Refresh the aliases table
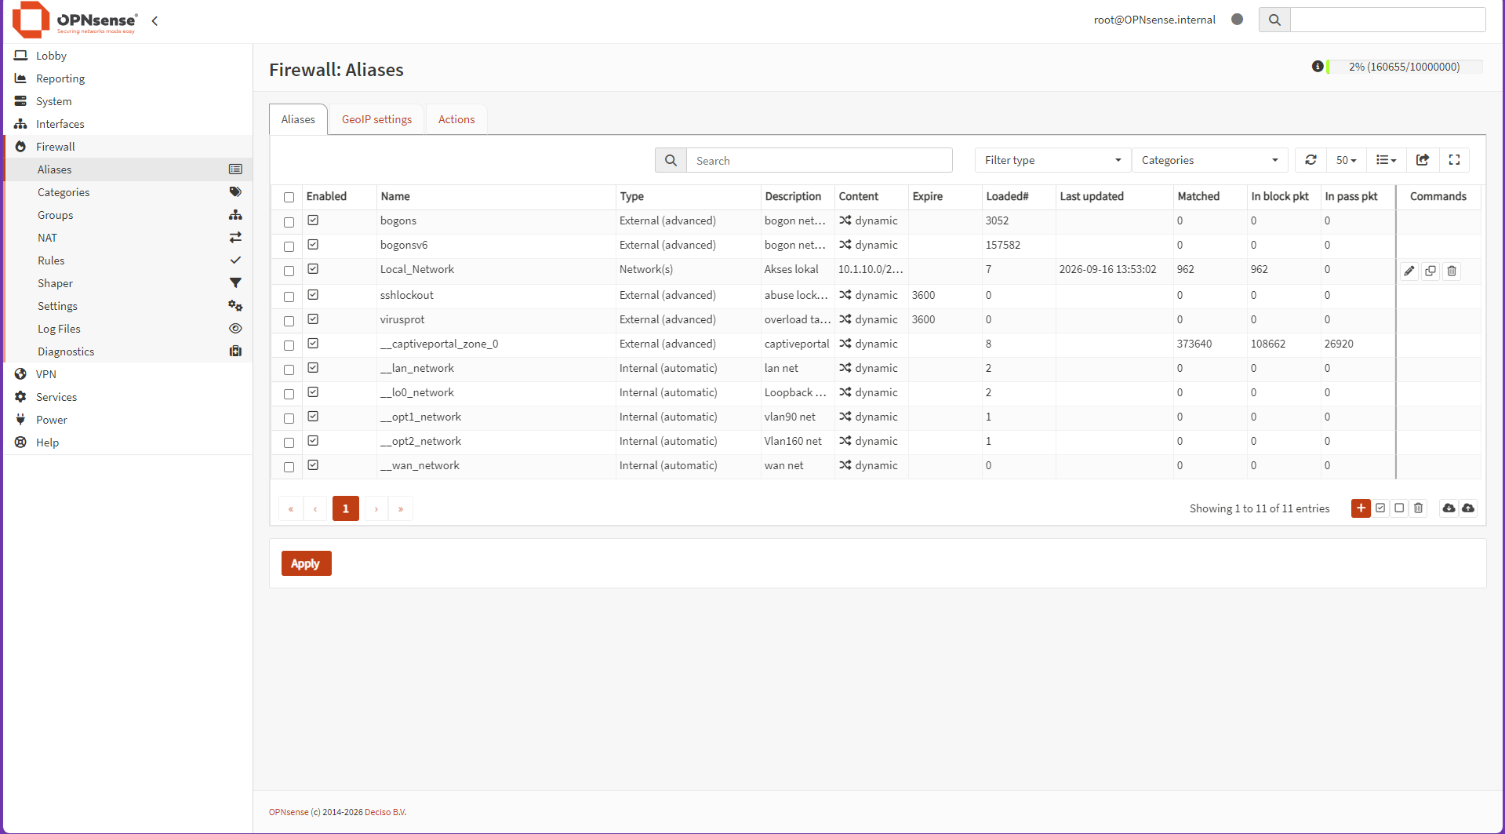 [x=1311, y=160]
